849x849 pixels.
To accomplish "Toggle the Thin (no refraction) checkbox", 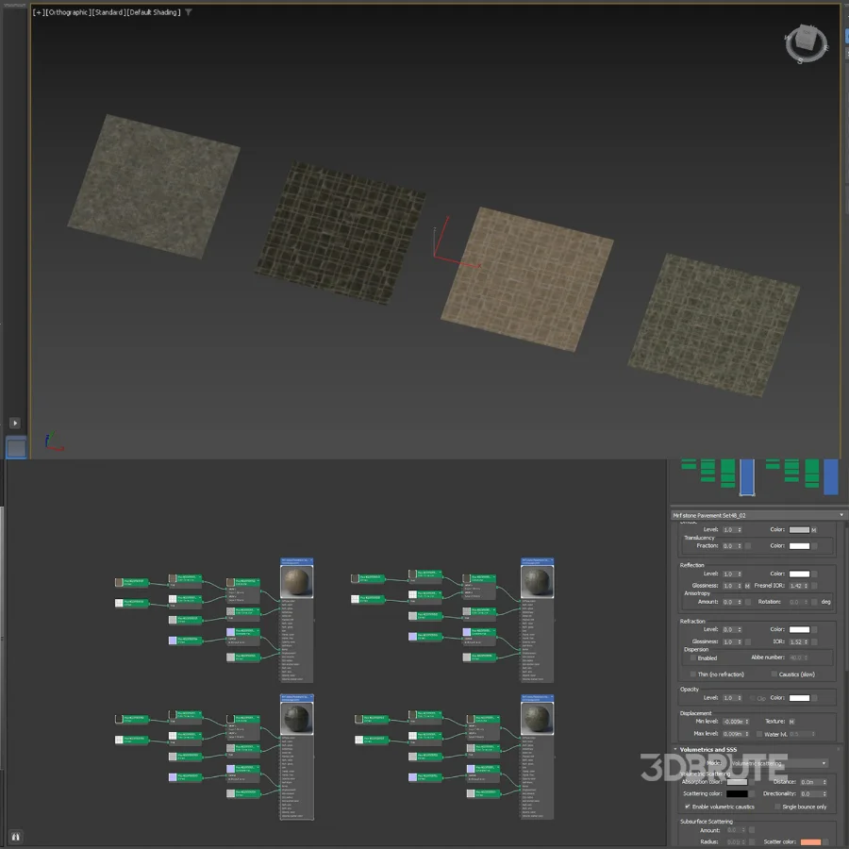I will [693, 674].
